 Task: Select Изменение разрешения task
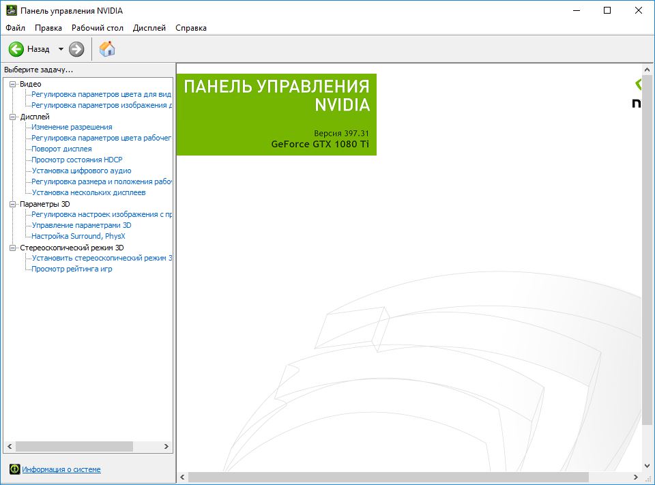tap(72, 127)
